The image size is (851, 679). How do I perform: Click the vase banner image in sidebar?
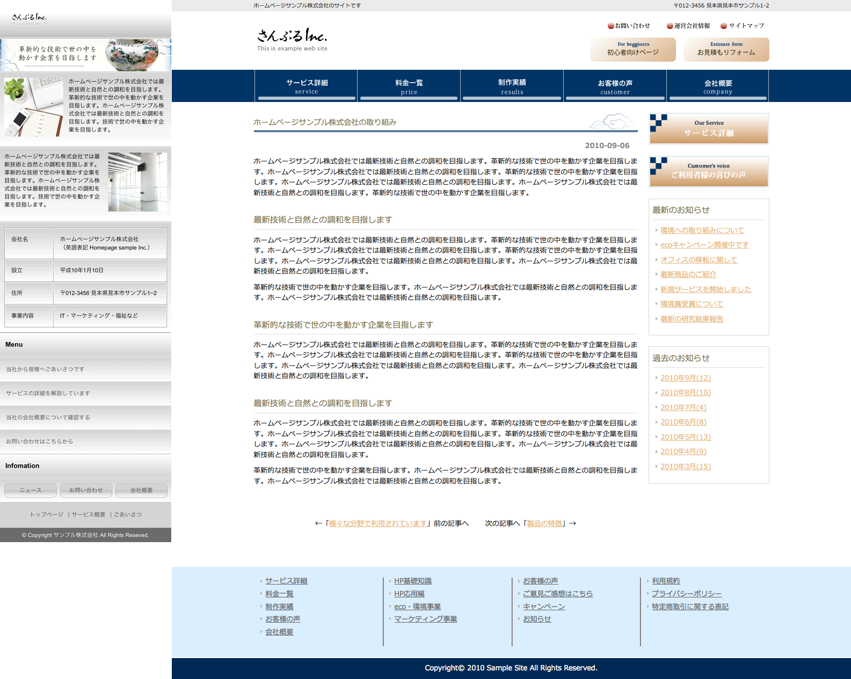(x=86, y=55)
